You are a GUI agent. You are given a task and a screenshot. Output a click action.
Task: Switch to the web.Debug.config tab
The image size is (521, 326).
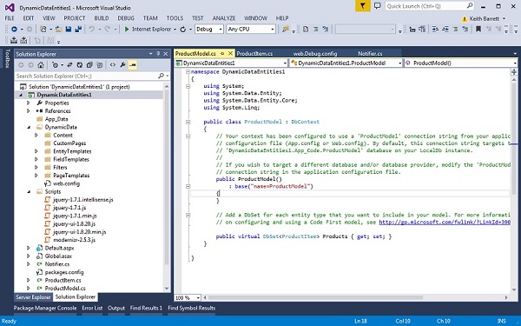(315, 54)
